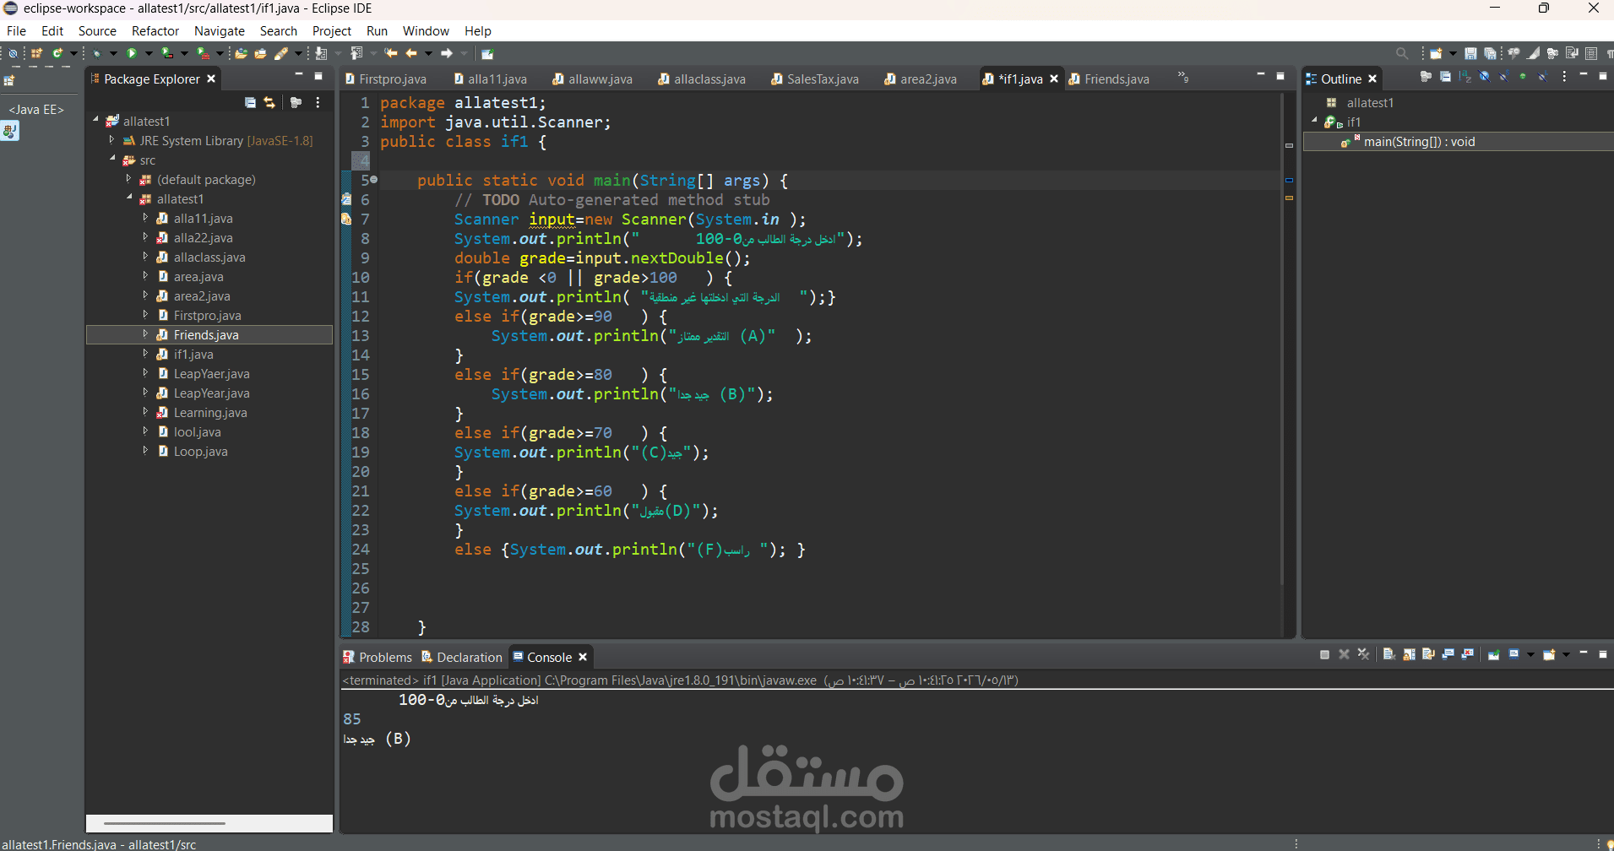Toggle Hide Static Members in Outline
This screenshot has width=1614, height=851.
(x=1503, y=77)
